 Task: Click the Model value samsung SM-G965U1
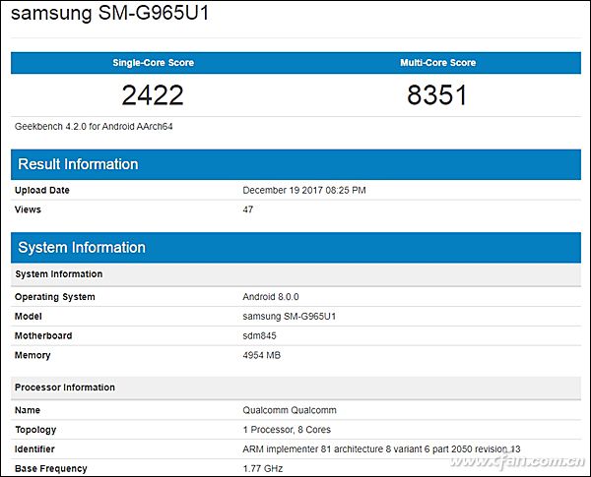coord(289,317)
